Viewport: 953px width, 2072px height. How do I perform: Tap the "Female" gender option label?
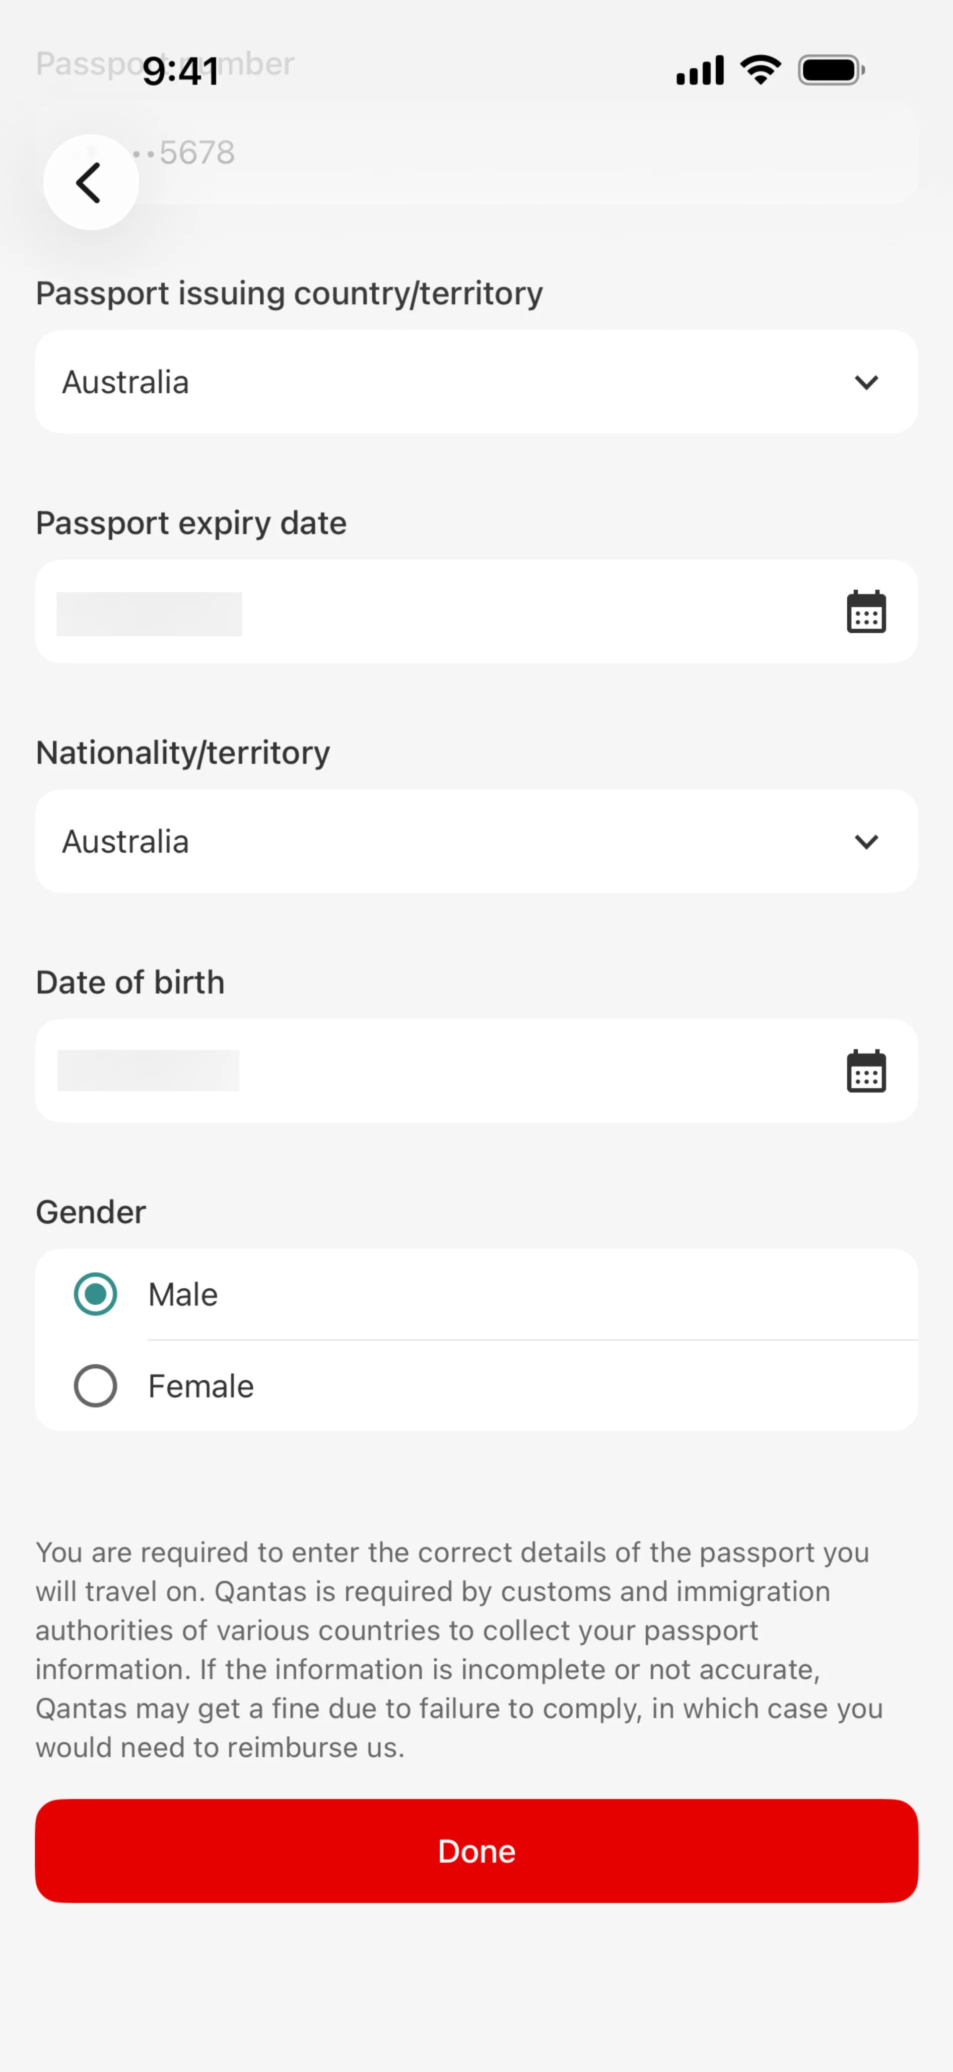[x=201, y=1387]
